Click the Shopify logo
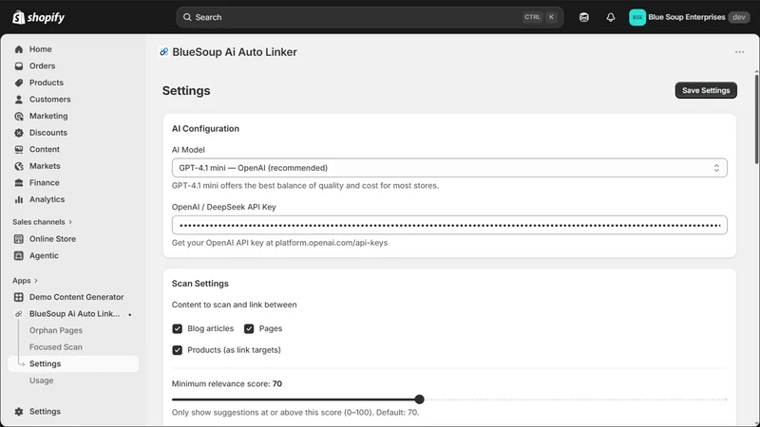The image size is (760, 427). 38,17
